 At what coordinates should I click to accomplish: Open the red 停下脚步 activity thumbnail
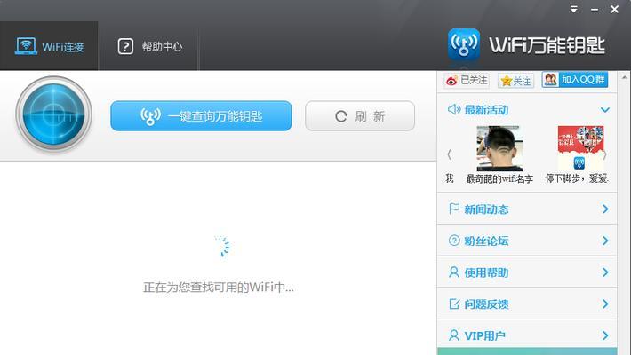point(580,147)
